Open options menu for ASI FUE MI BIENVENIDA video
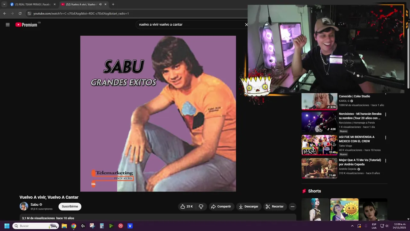 (x=386, y=138)
